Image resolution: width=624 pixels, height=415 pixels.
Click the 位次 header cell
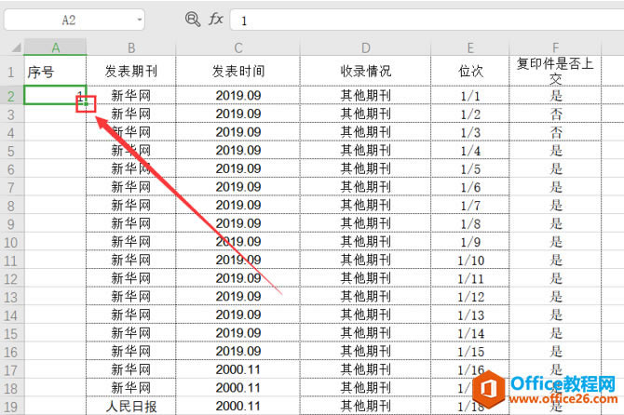coord(470,71)
